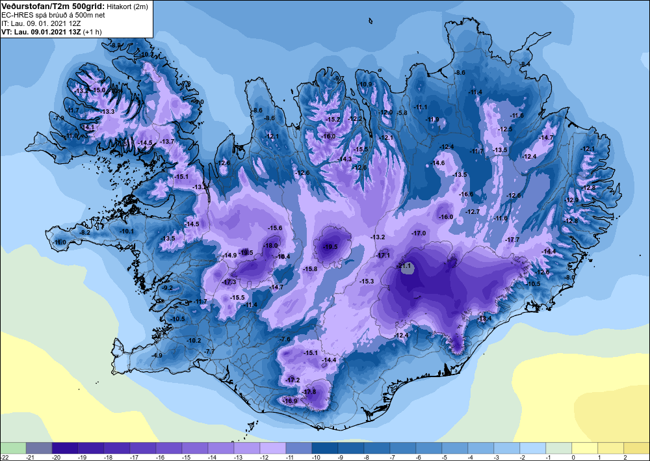Click the -16.6 temperature label

[466, 194]
